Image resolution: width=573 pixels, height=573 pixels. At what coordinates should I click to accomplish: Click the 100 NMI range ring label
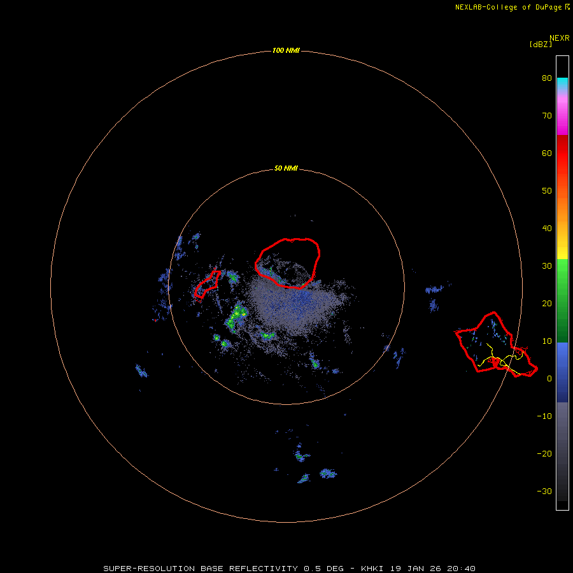[x=286, y=50]
